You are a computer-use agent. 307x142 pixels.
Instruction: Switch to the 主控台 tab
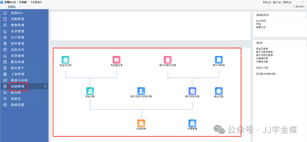click(12, 7)
